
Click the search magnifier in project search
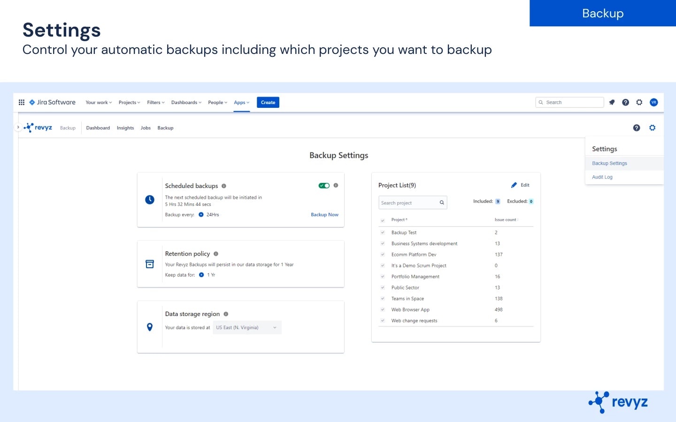click(x=442, y=203)
